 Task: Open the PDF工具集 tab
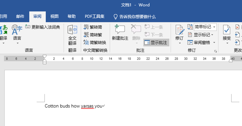coord(94,16)
